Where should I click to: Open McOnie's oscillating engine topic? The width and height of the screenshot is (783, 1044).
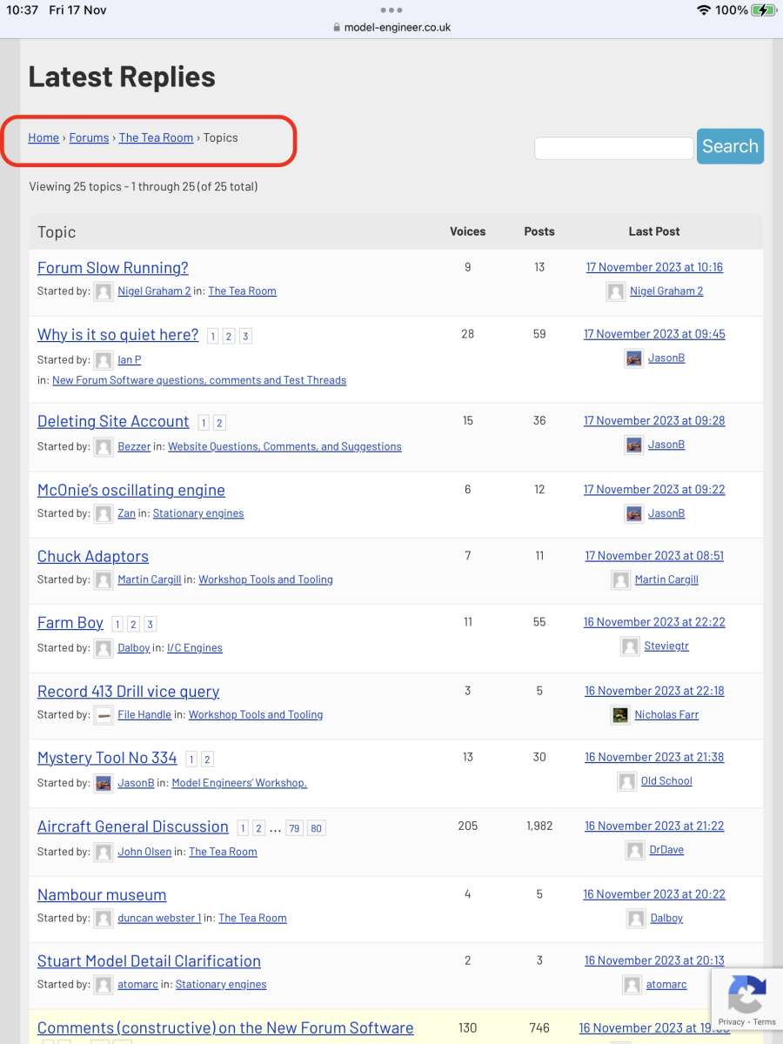(x=131, y=490)
